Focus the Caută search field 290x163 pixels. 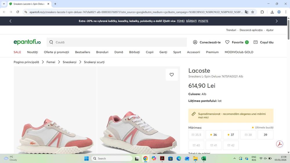coord(117,42)
